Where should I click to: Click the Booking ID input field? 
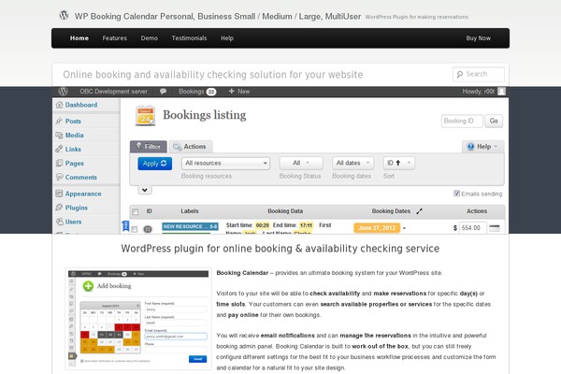tap(462, 121)
